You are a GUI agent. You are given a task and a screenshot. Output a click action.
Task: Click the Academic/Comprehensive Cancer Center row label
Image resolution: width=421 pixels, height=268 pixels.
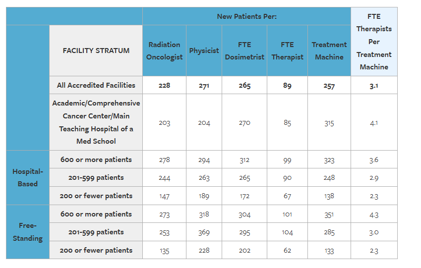click(x=96, y=122)
